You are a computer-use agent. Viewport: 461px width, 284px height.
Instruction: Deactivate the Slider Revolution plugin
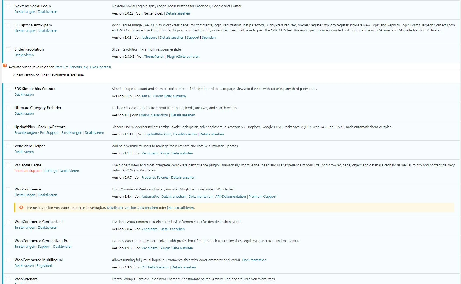[24, 55]
